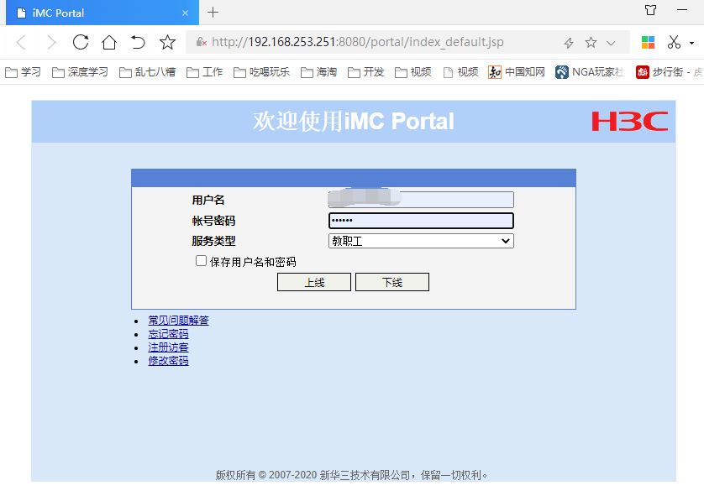Open a new tab with plus button
Viewport: 704px width, 496px height.
pos(213,12)
